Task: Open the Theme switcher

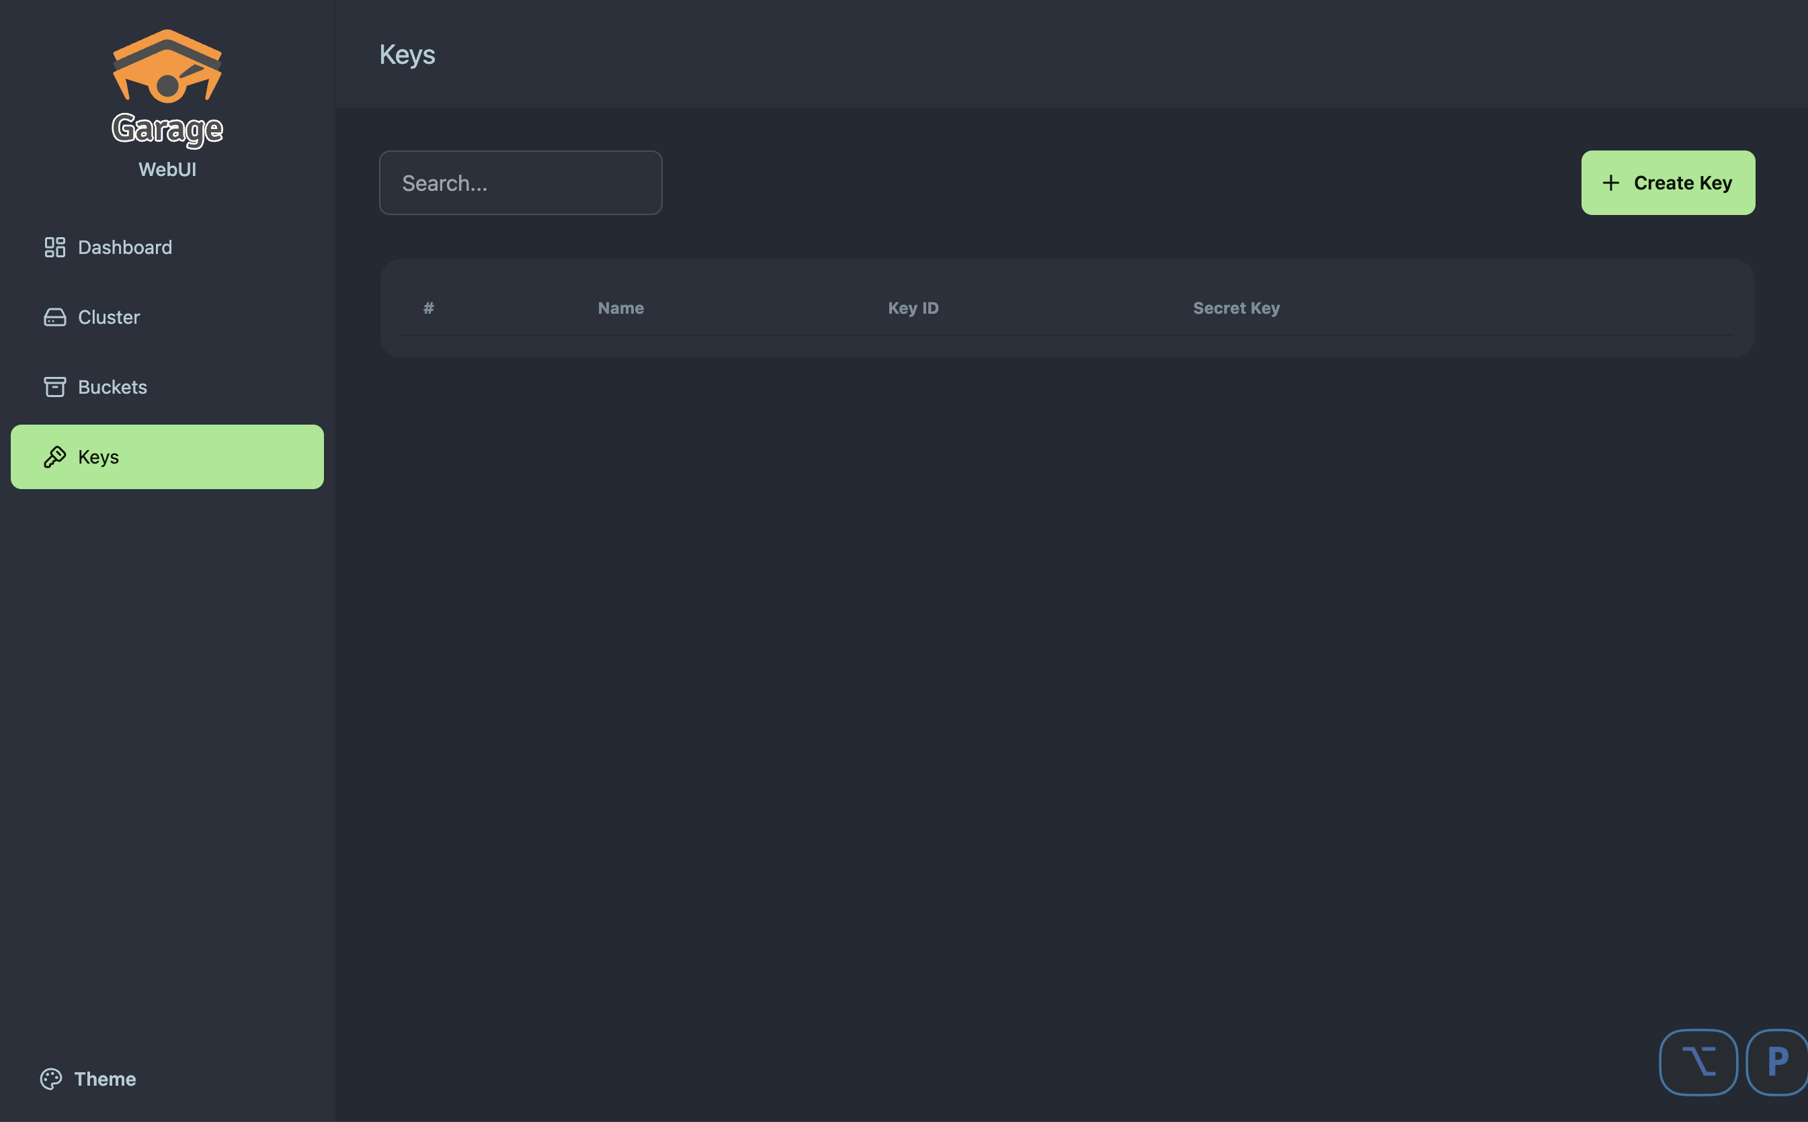Action: (105, 1079)
